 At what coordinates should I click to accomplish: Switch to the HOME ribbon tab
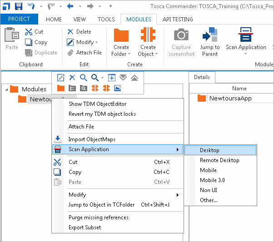(54, 19)
